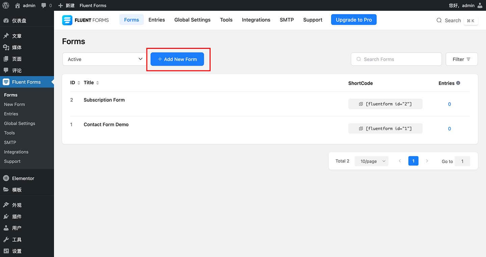This screenshot has height=257, width=486.
Task: Expand the 10/page size dropdown
Action: tap(372, 161)
